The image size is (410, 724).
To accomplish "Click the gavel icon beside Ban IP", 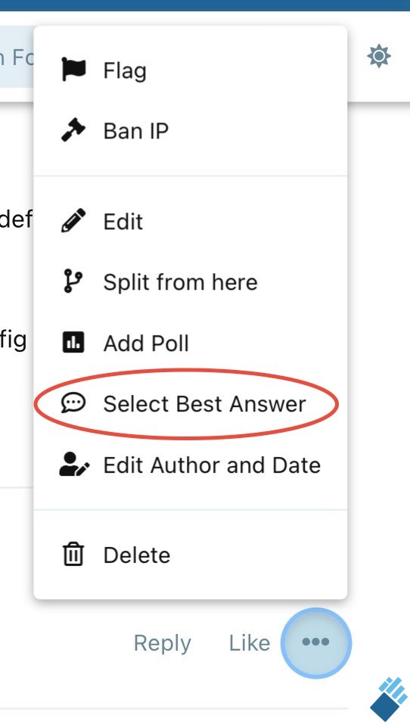I will (x=73, y=131).
